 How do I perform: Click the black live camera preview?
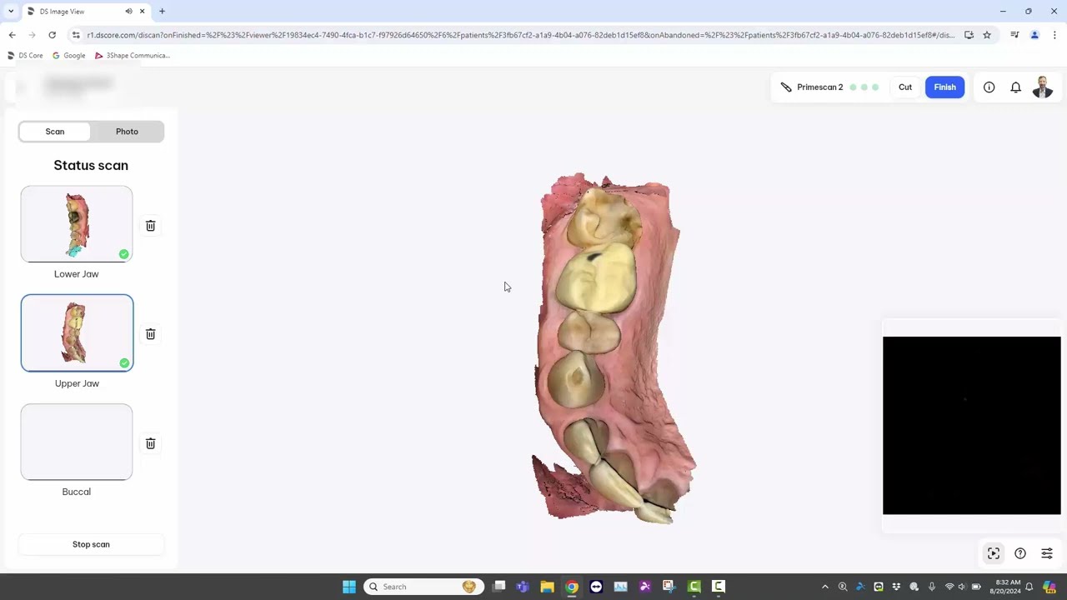pos(972,426)
